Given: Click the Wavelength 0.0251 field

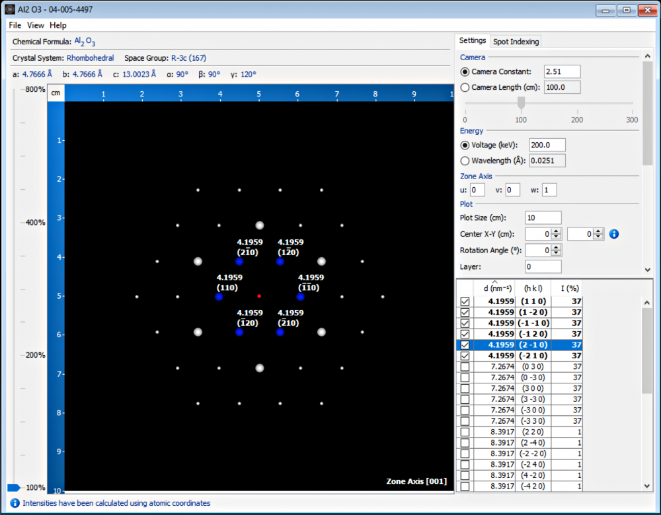Looking at the screenshot, I should click(x=547, y=161).
